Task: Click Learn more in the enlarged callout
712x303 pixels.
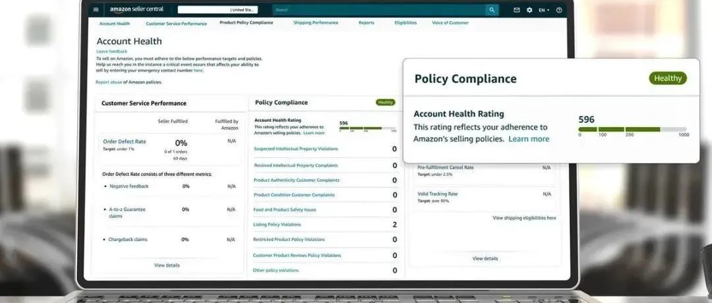Action: [x=529, y=139]
